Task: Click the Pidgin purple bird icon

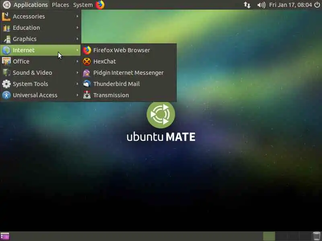Action: [x=87, y=73]
